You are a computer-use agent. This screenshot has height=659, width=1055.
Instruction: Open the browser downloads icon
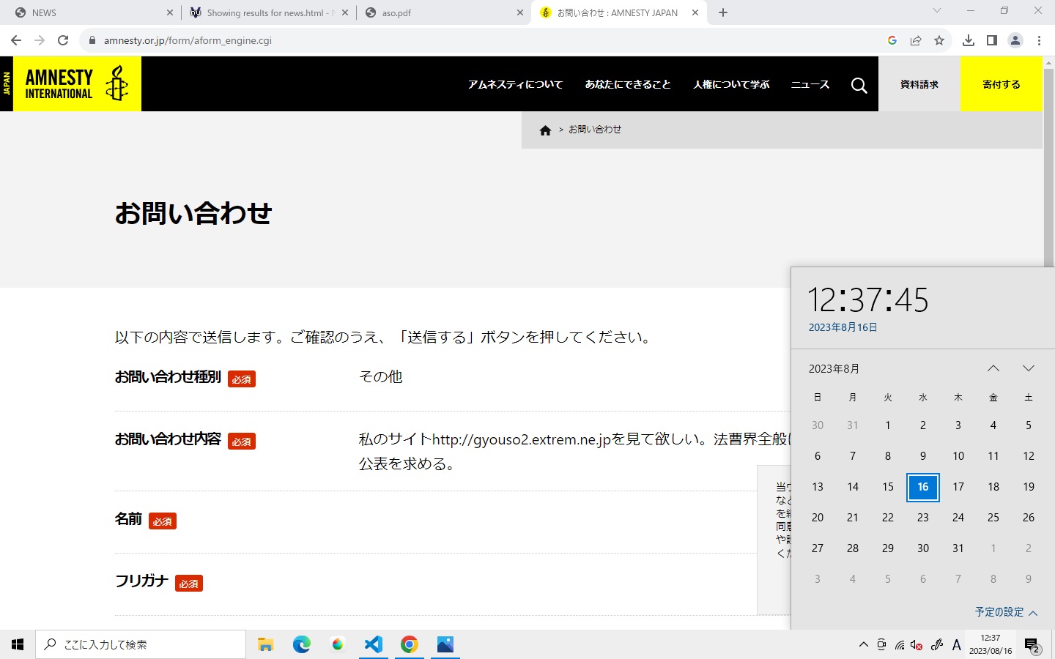[966, 40]
